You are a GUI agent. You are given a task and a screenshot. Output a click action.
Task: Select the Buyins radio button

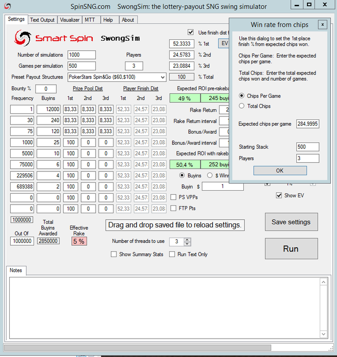tap(182, 175)
